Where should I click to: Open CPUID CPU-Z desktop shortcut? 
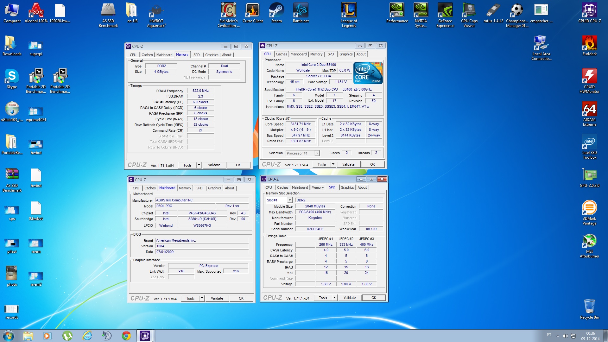[589, 13]
